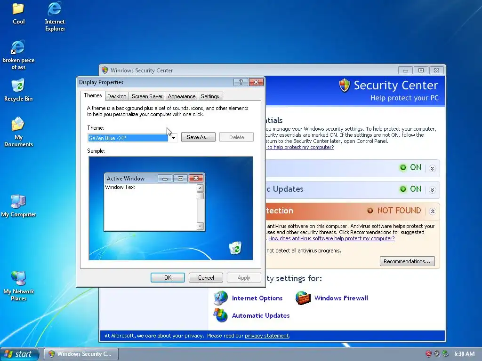Open the privacy statement link
Image resolution: width=482 pixels, height=361 pixels.
pos(266,336)
